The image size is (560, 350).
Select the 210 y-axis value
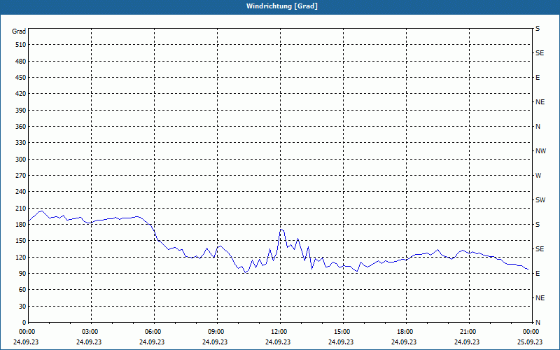pos(21,208)
